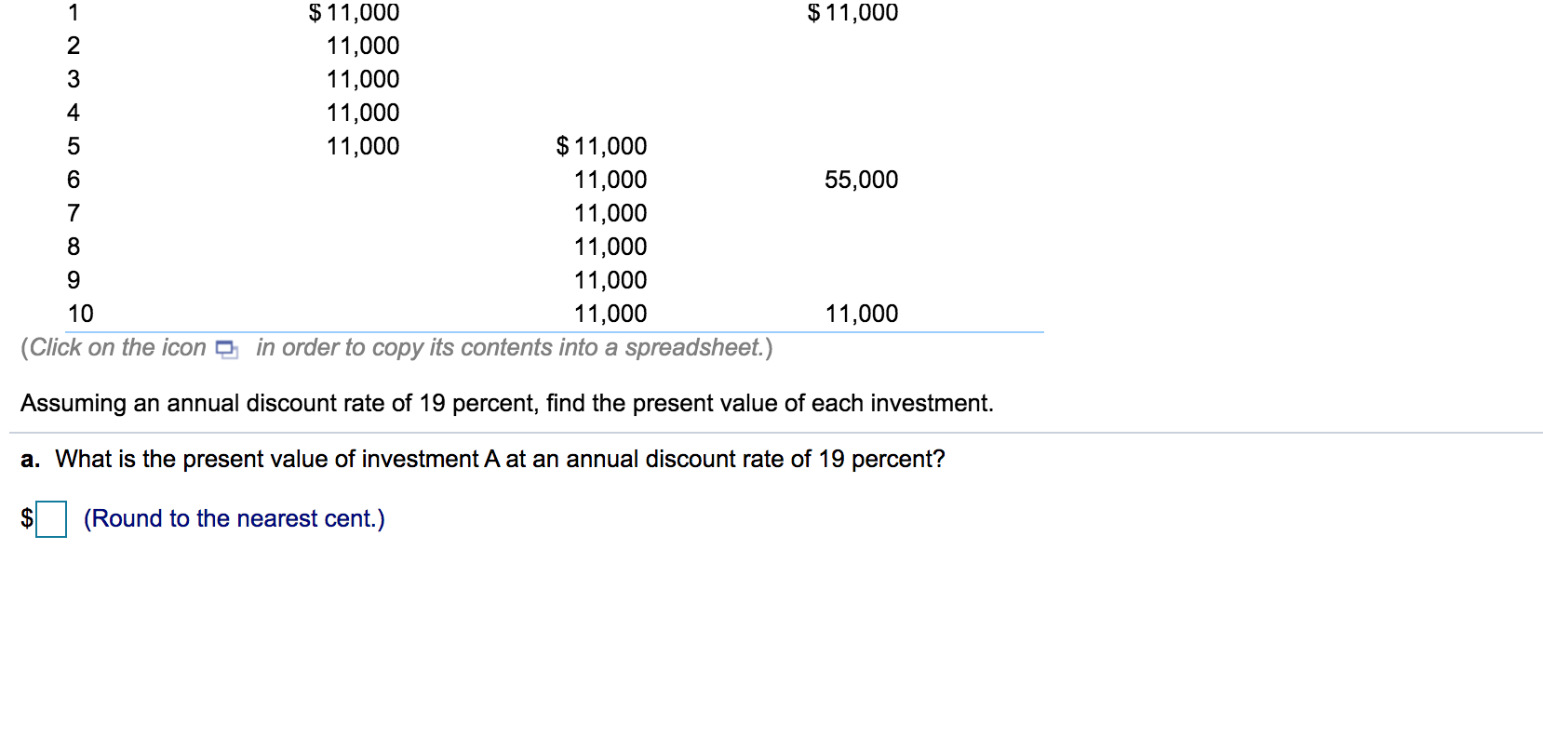Click the bold letter a question label

(29, 459)
